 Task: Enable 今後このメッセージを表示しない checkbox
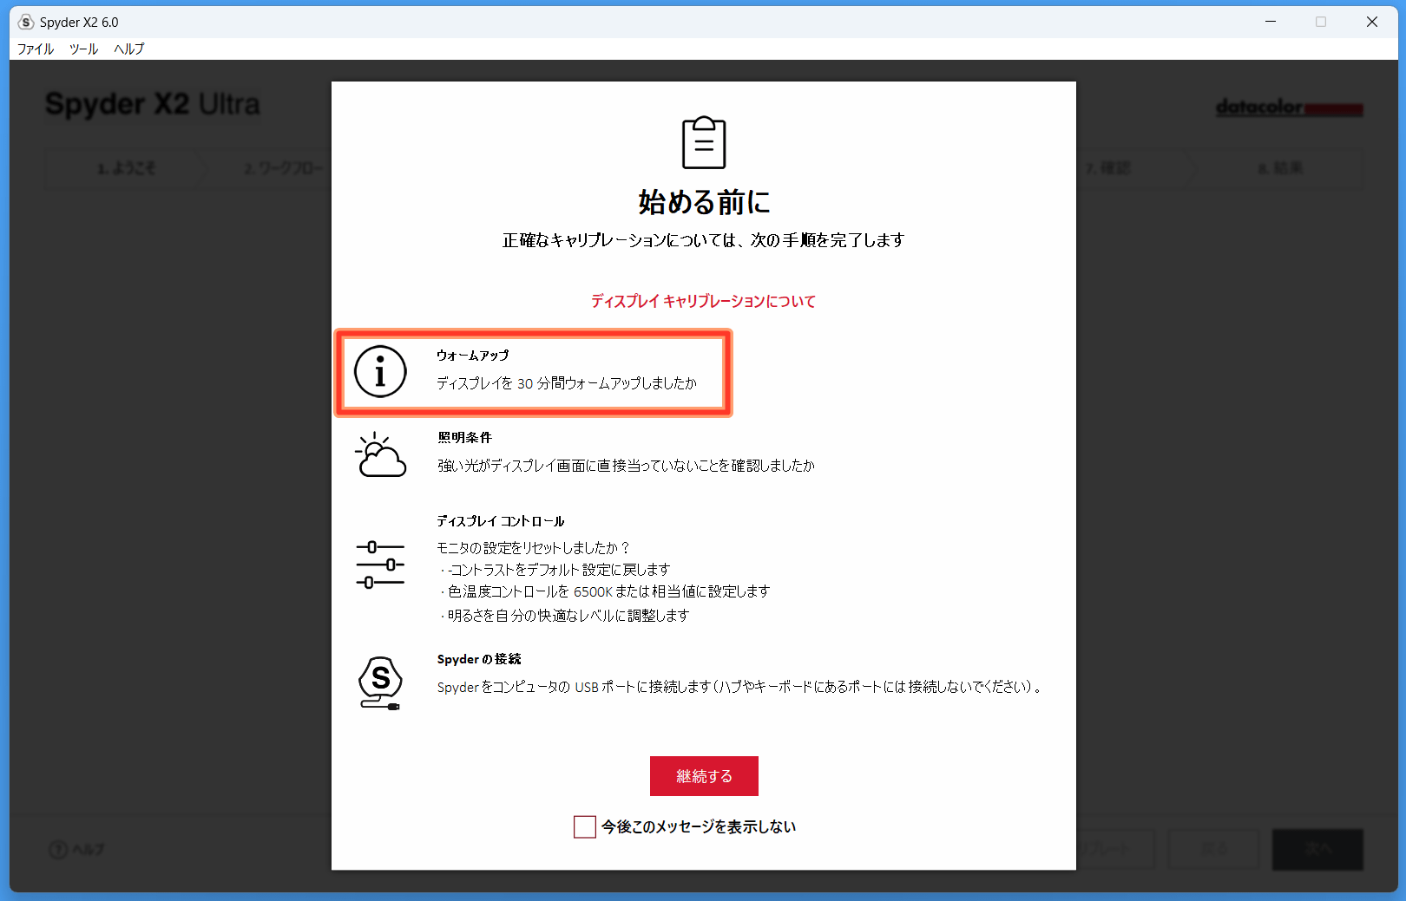point(585,827)
